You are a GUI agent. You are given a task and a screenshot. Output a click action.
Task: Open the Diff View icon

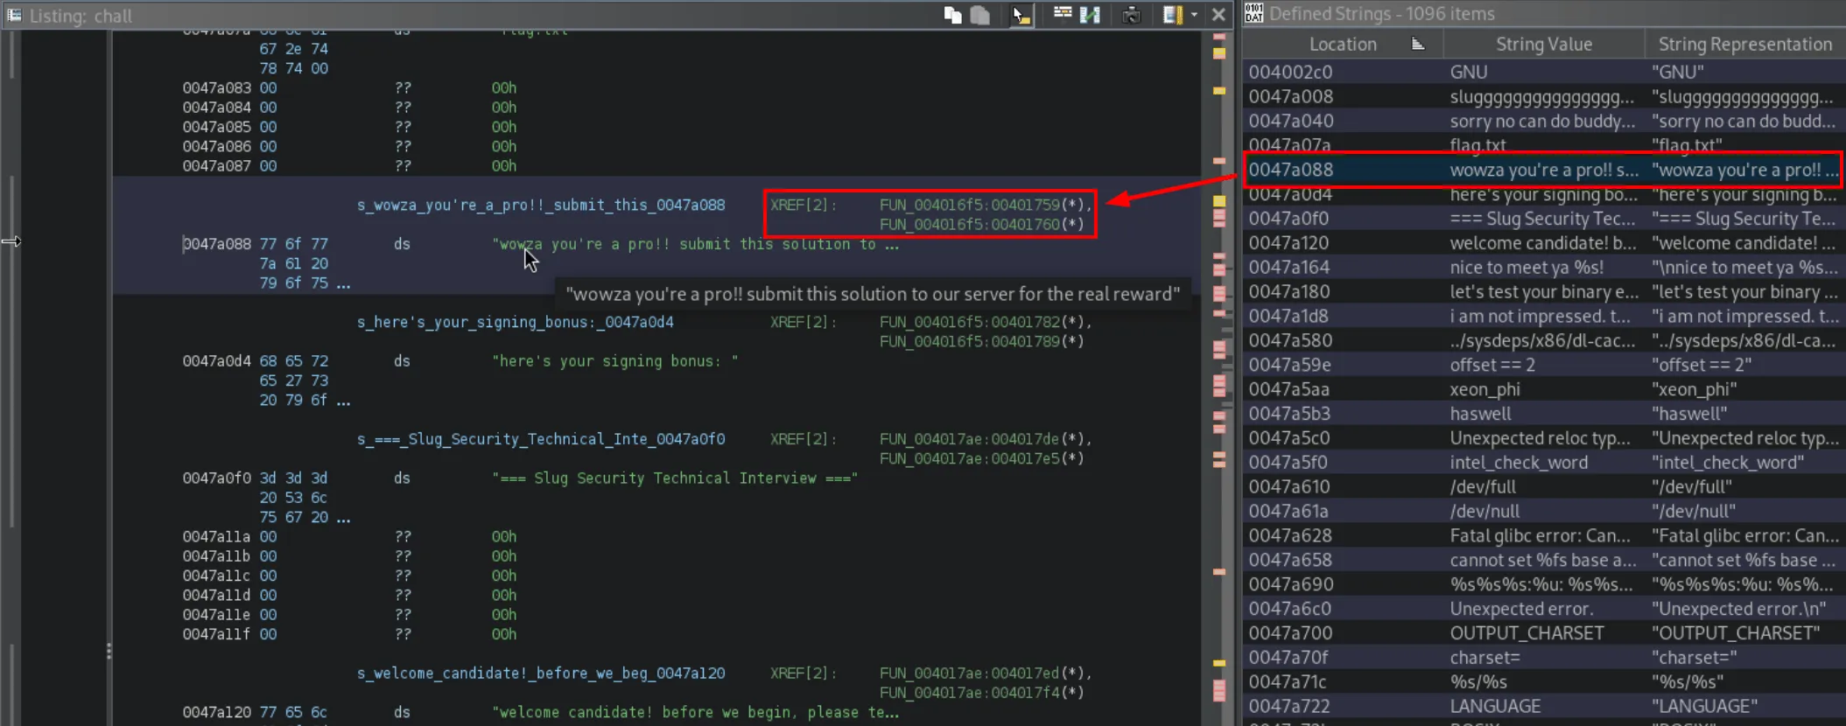pyautogui.click(x=1090, y=15)
